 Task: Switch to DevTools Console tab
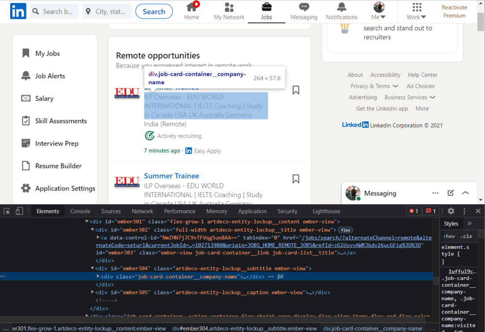(x=80, y=211)
